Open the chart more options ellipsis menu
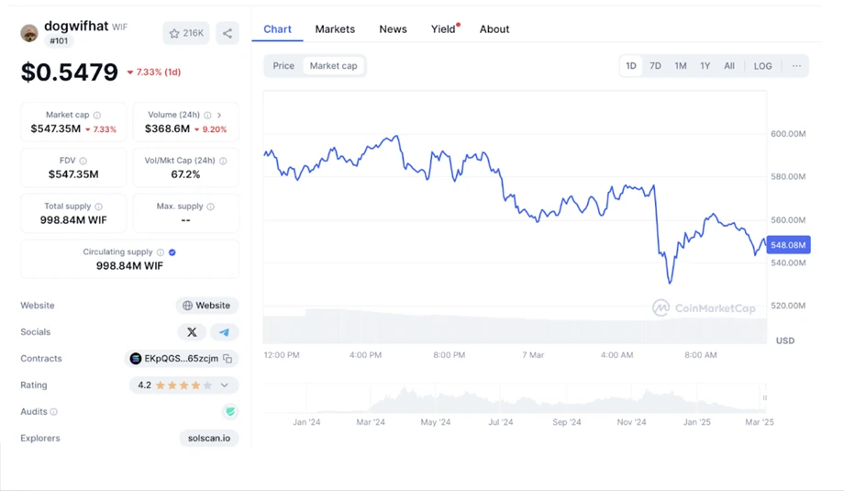Viewport: 844px width, 491px height. (795, 66)
